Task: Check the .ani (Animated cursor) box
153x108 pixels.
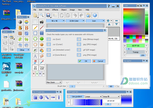Action: pyautogui.click(x=49, y=50)
